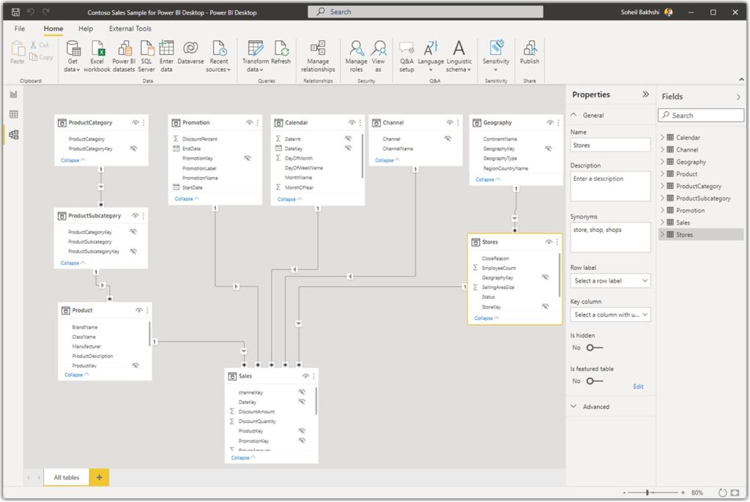The image size is (750, 502).
Task: Switch to Report view in sidebar
Action: [x=13, y=94]
